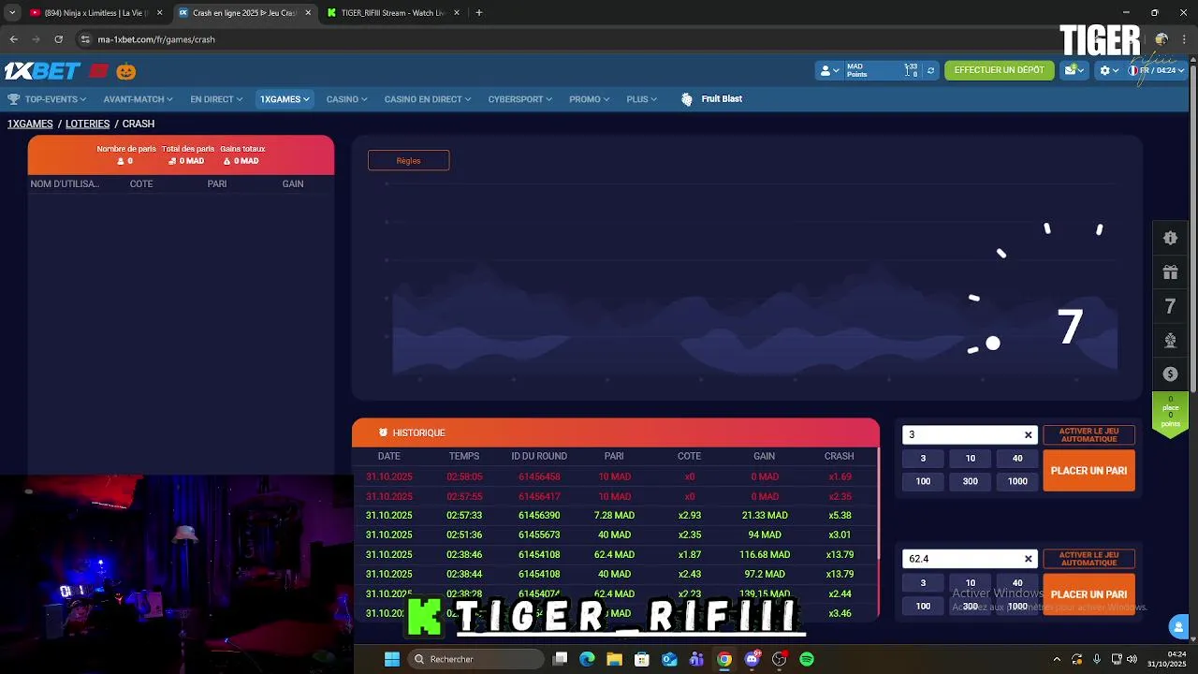Expand the 1XGAMES menu
The width and height of the screenshot is (1198, 674).
click(x=285, y=99)
